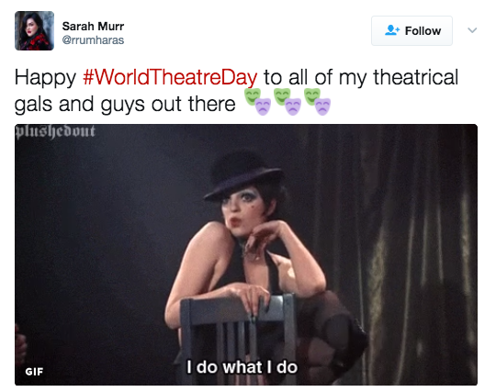Click the "I do what I do" caption
The image size is (496, 392).
242,367
